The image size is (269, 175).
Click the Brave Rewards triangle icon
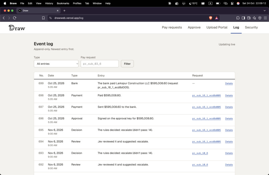[217, 18]
